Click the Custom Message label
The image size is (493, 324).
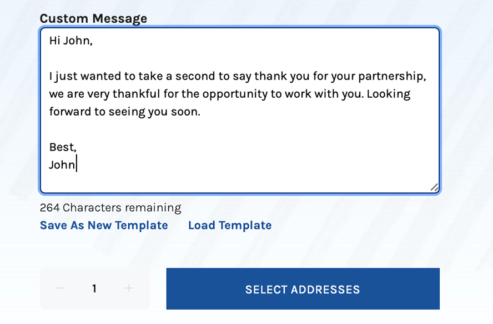coord(93,18)
